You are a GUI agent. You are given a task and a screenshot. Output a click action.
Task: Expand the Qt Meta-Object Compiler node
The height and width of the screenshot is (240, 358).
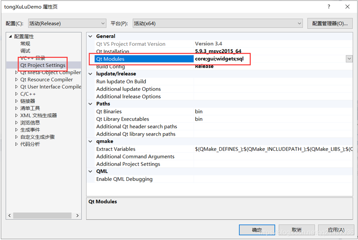(x=17, y=72)
